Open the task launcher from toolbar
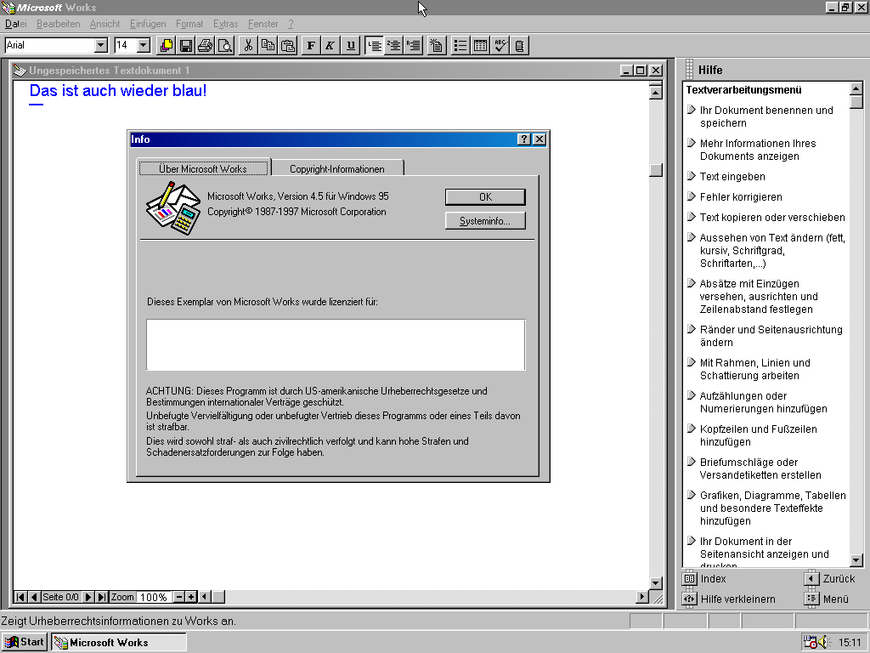Viewport: 870px width, 653px height. pos(166,46)
